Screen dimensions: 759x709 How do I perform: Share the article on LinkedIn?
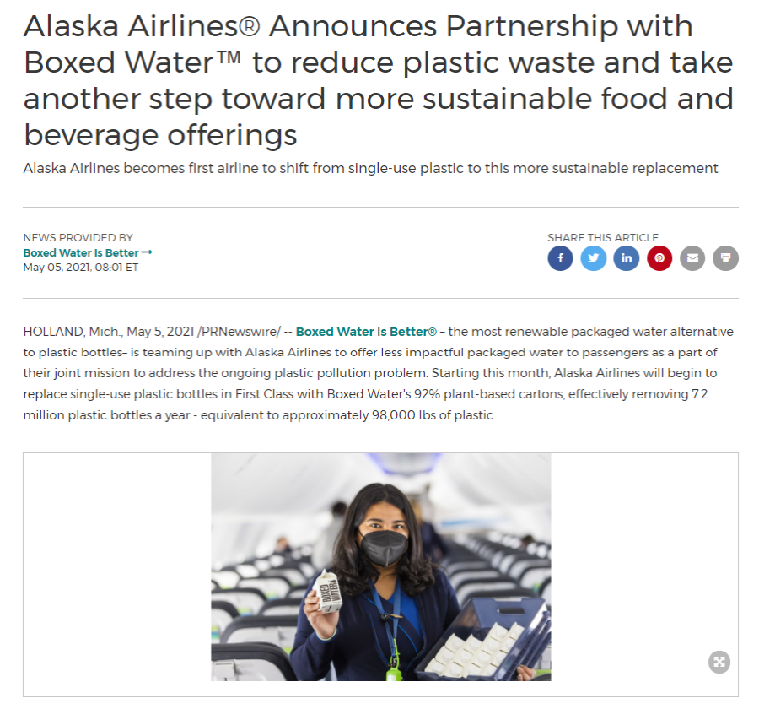(x=626, y=258)
